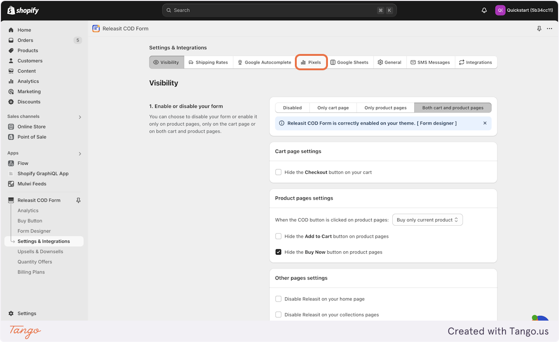Select Settings & Integrations in the sidebar

[44, 241]
